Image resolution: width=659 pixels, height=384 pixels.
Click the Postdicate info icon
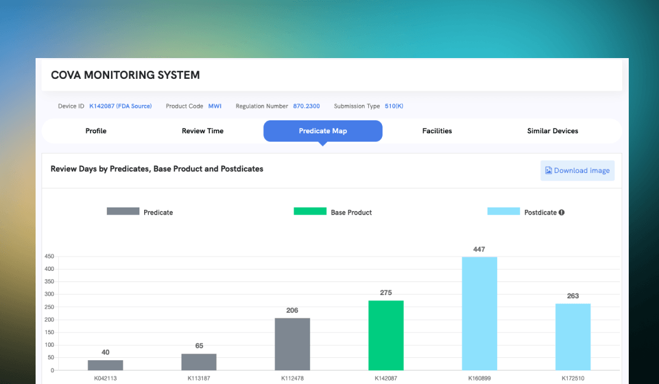coord(562,212)
